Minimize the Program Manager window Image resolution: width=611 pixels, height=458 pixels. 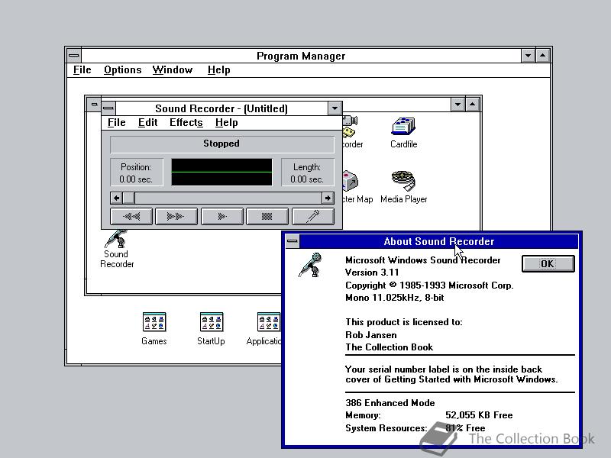(528, 56)
